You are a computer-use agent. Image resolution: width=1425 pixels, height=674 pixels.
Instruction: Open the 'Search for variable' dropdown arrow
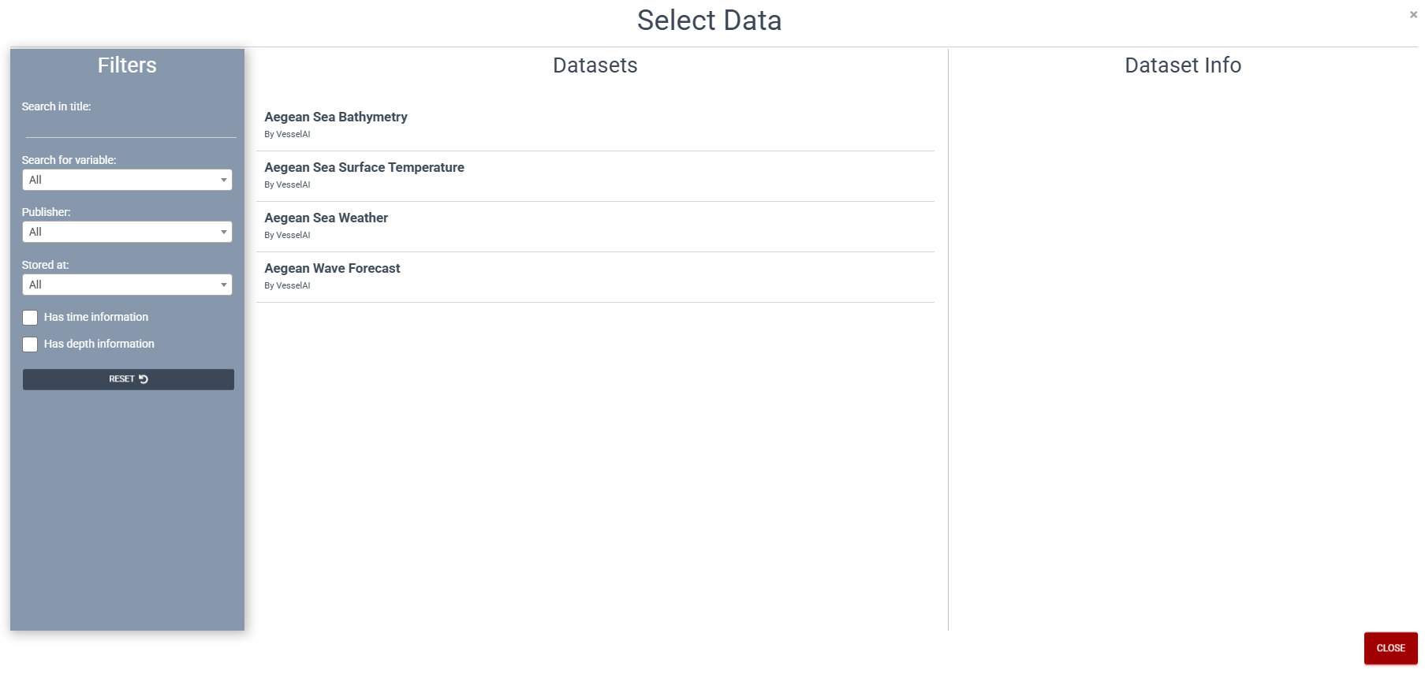223,180
